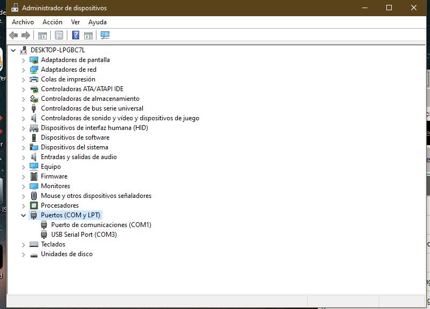Image resolution: width=430 pixels, height=309 pixels.
Task: Expand Controladoras de bus serie universal
Action: coord(23,109)
